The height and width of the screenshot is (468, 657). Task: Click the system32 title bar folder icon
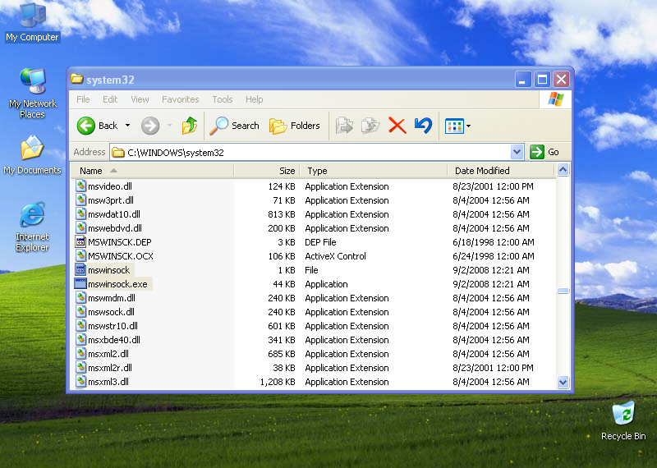click(x=76, y=79)
